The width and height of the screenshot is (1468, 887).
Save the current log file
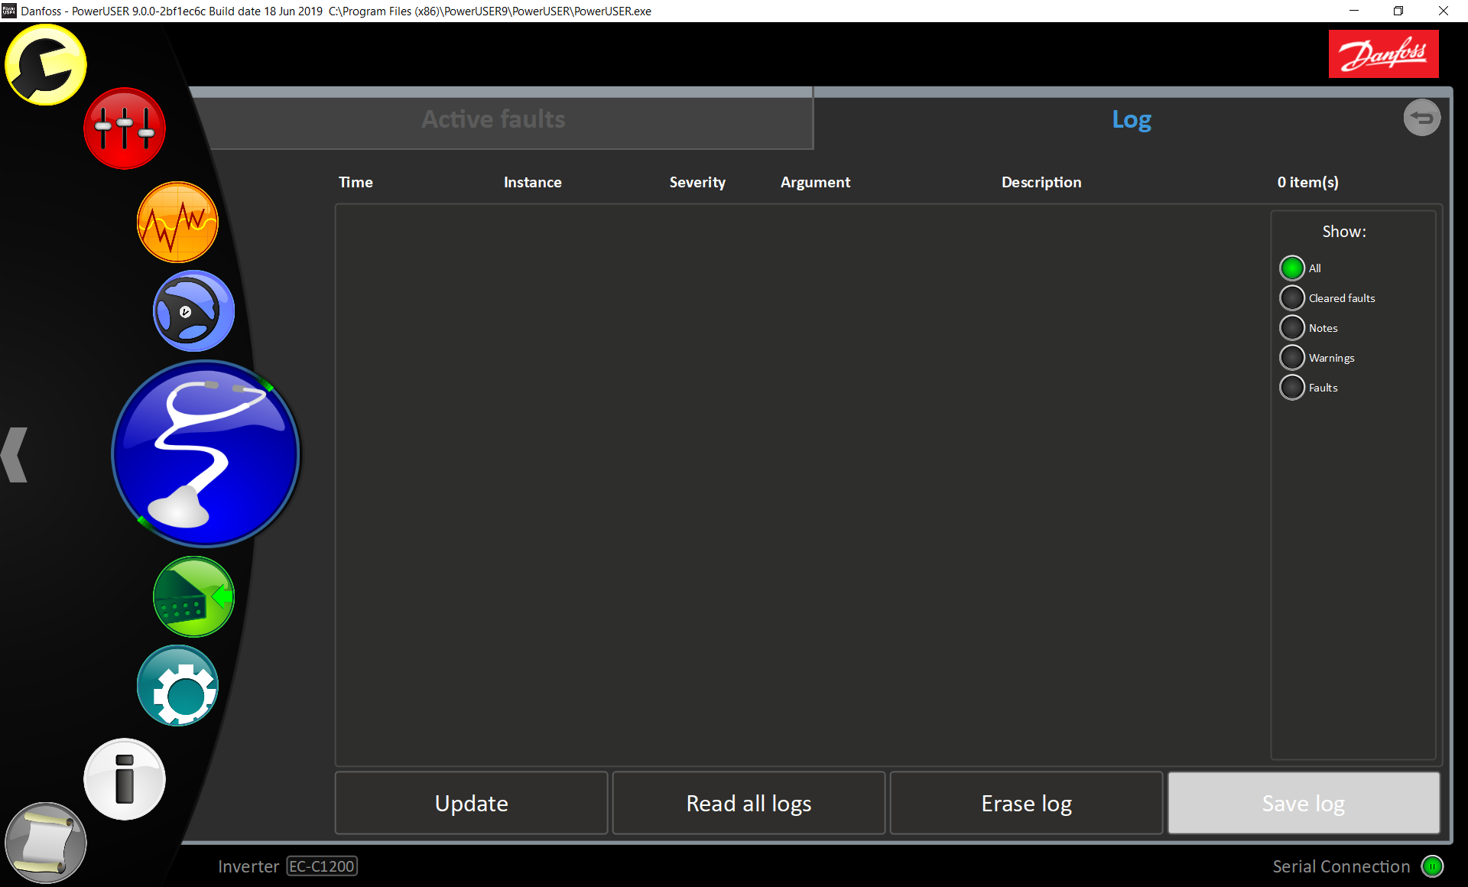[1304, 802]
